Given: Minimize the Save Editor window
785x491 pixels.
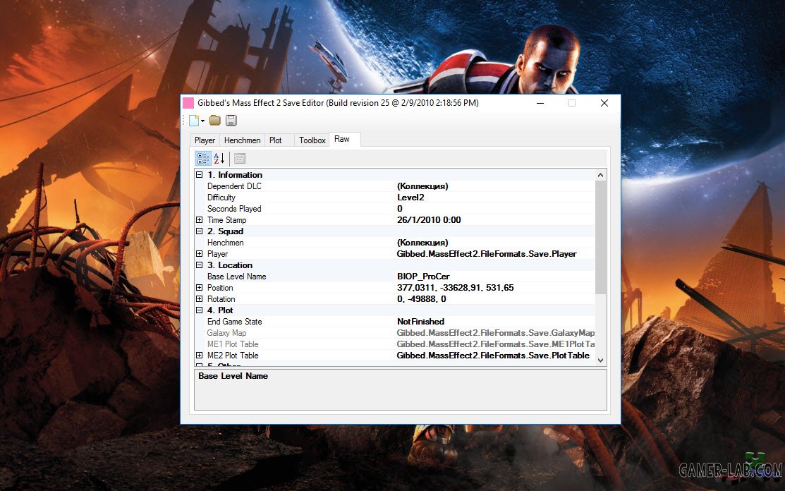Looking at the screenshot, I should 540,103.
